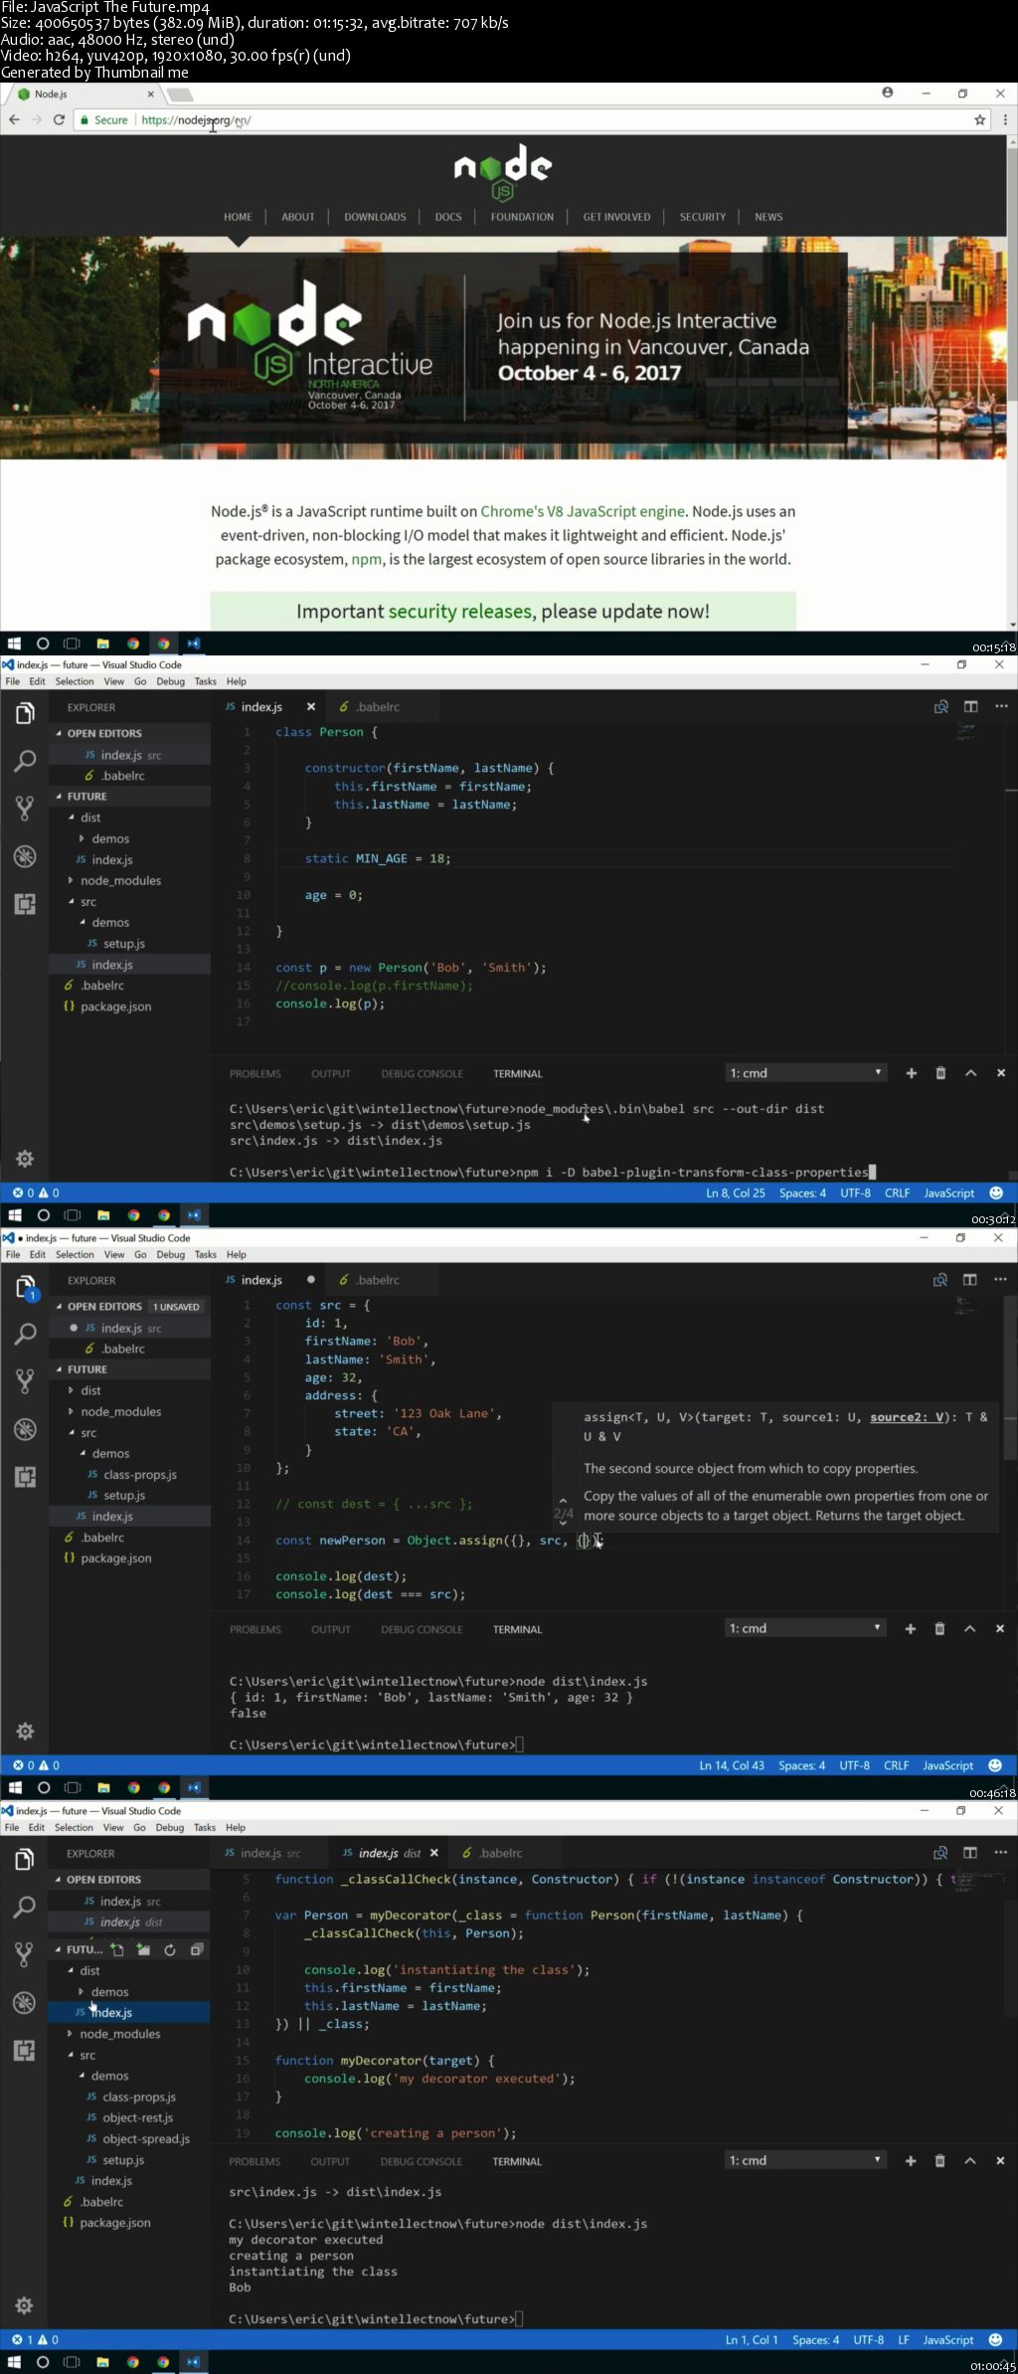Image resolution: width=1018 pixels, height=2374 pixels.
Task: Show next signature in the assign hint popup
Action: [563, 1523]
